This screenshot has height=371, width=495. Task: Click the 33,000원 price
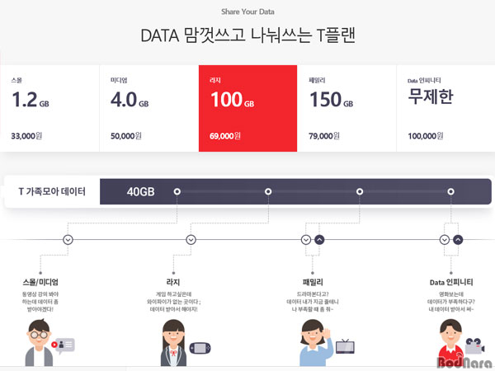click(26, 136)
